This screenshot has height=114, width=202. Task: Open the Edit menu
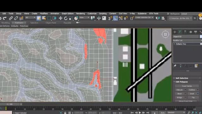[4, 14]
